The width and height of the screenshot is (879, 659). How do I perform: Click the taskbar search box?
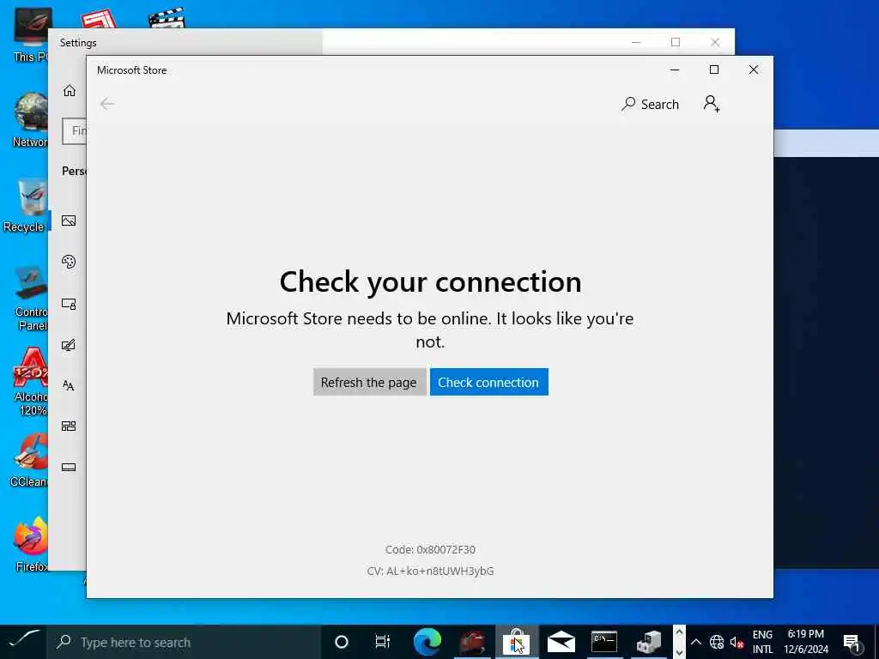[x=184, y=642]
